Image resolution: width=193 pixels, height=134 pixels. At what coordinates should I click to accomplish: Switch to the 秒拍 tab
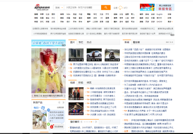point(81,83)
